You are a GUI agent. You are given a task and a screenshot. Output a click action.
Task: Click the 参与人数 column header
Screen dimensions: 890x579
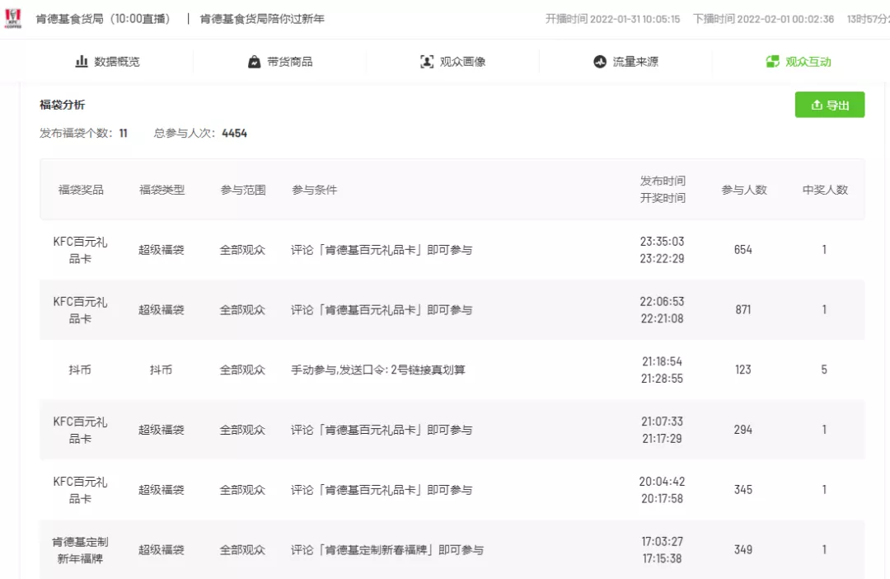point(743,190)
